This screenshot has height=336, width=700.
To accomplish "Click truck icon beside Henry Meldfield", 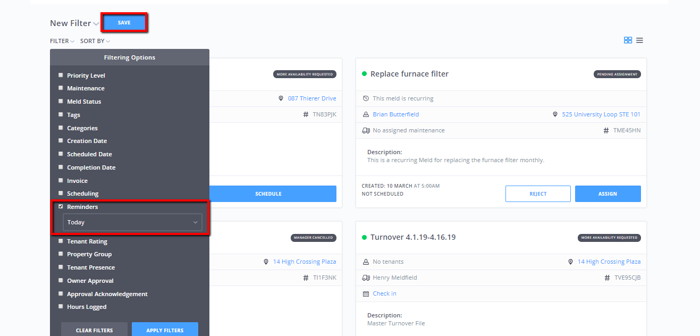I will [366, 278].
